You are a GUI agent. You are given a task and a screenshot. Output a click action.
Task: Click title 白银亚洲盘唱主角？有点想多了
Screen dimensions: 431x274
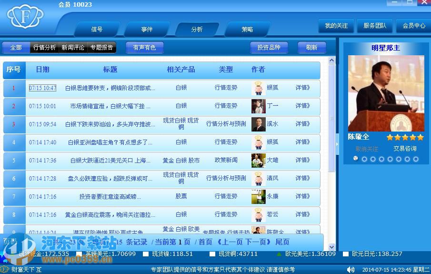pyautogui.click(x=110, y=142)
